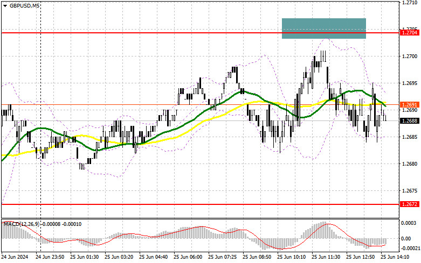
Task: Click the 25 Jun 12:50 time label
Action: click(360, 257)
